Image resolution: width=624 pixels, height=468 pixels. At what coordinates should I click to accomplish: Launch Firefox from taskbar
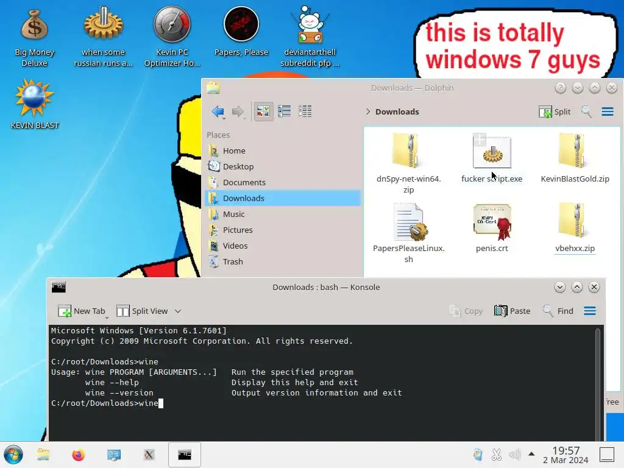click(79, 455)
